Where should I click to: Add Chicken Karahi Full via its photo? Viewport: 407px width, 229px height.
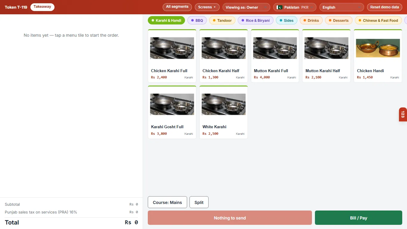[x=172, y=48]
